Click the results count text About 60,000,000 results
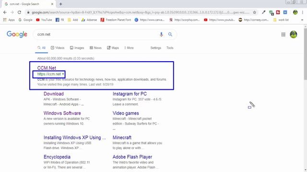This screenshot has width=307, height=172. pos(66,58)
